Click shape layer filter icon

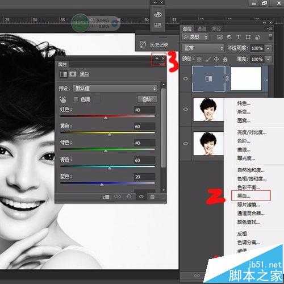click(248, 37)
